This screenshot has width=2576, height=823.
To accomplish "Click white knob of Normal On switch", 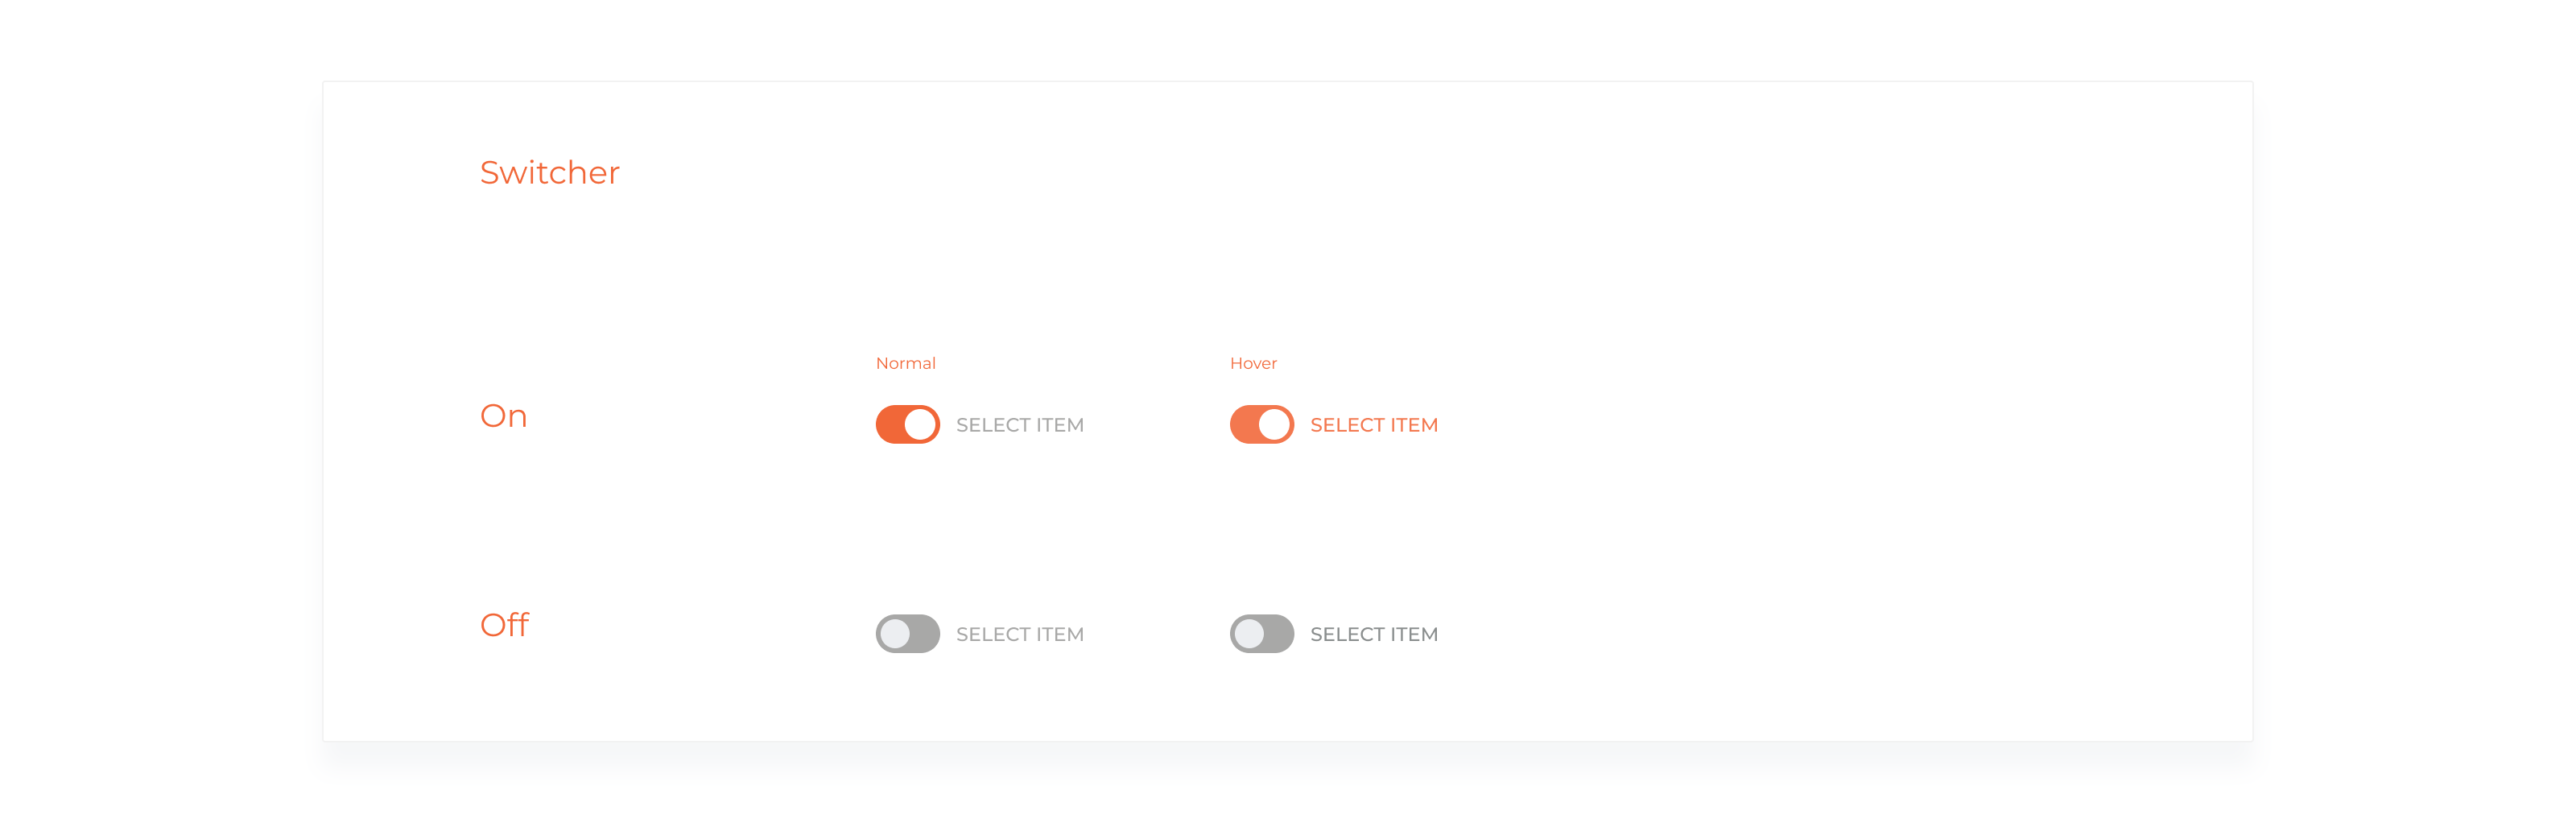I will pos(920,424).
